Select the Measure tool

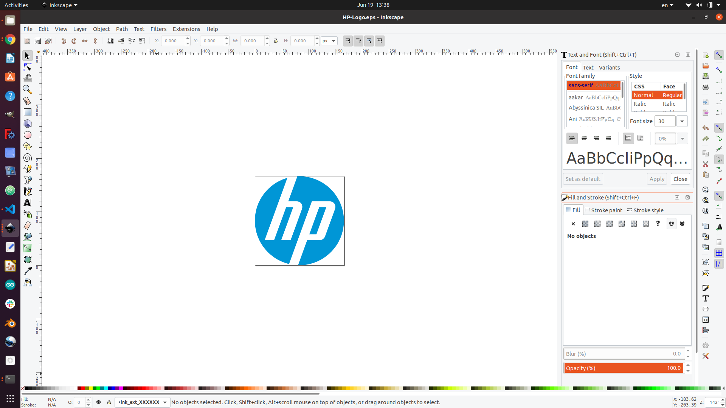(27, 101)
